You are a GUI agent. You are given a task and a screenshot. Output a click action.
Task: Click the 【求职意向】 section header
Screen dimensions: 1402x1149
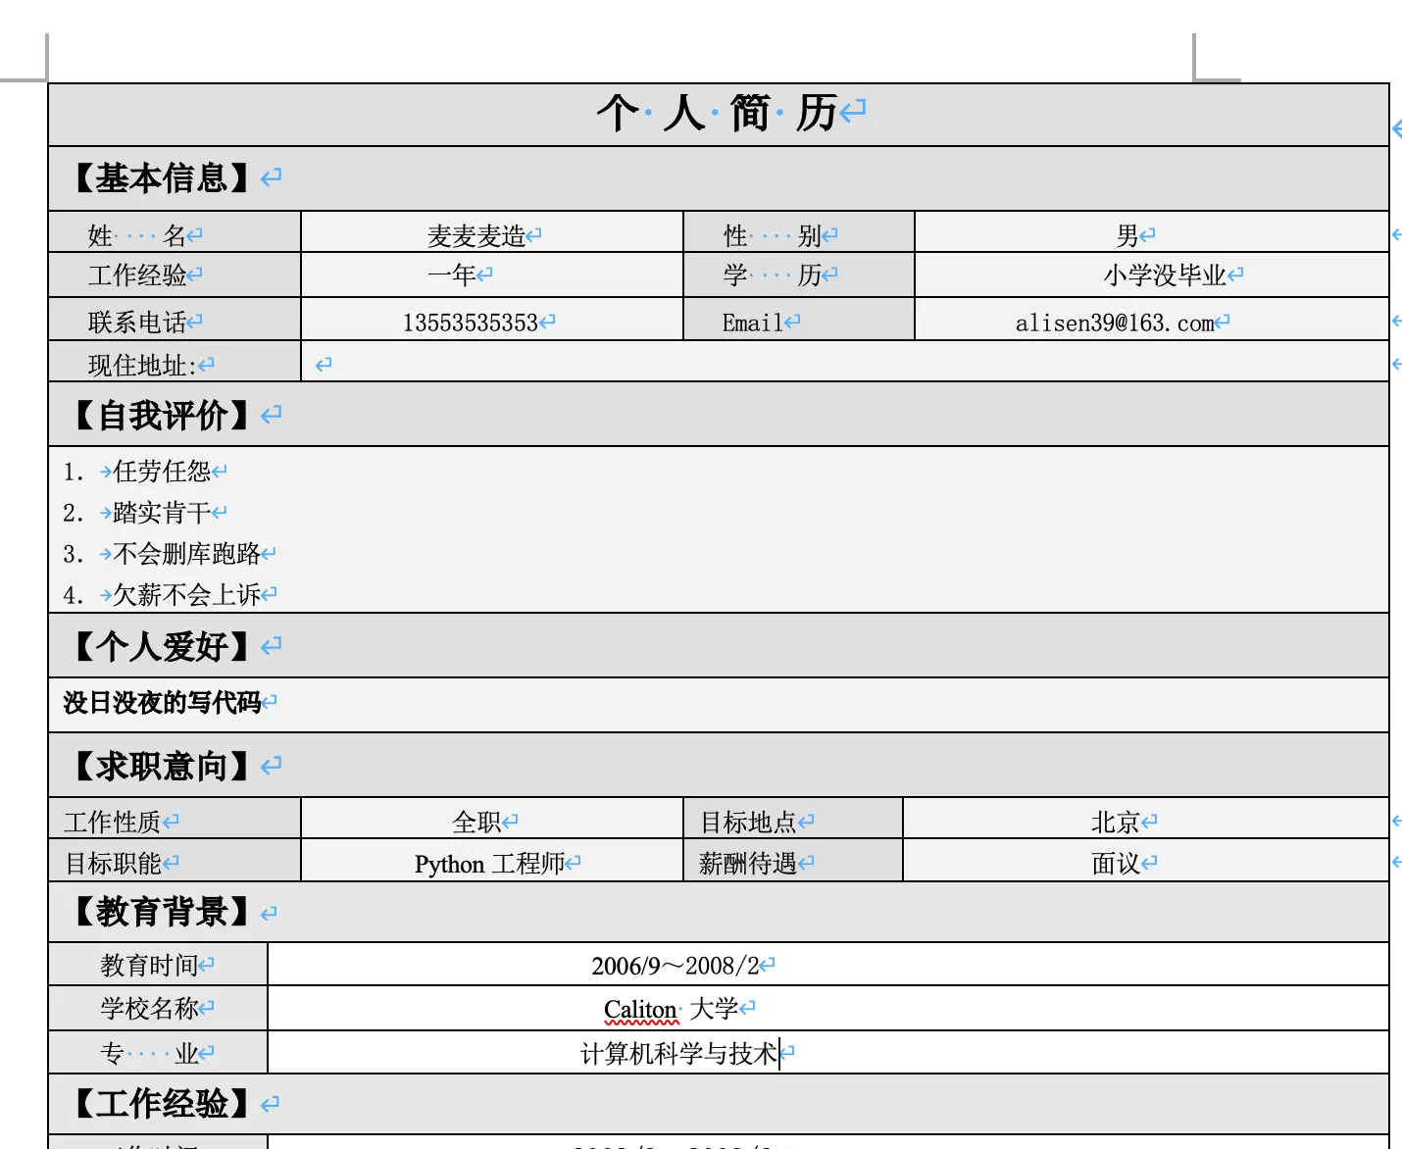tap(162, 766)
